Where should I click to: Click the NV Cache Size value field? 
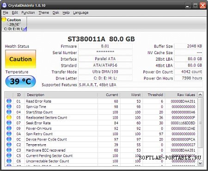tap(188, 53)
